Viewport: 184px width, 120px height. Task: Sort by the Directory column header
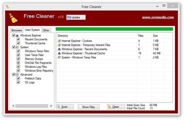point(97,36)
